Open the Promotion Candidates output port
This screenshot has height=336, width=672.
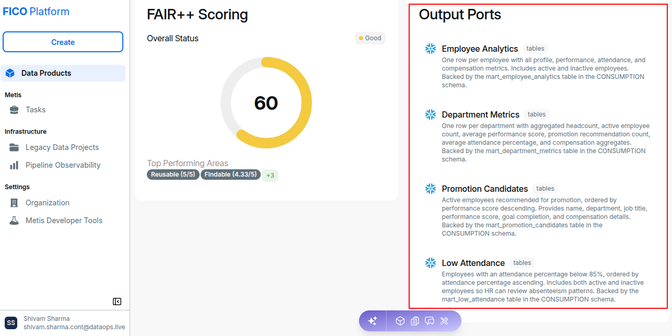(x=485, y=189)
